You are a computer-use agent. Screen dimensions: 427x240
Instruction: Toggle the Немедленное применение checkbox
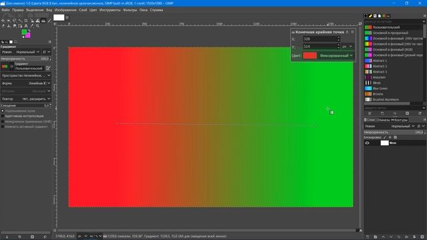[3, 121]
